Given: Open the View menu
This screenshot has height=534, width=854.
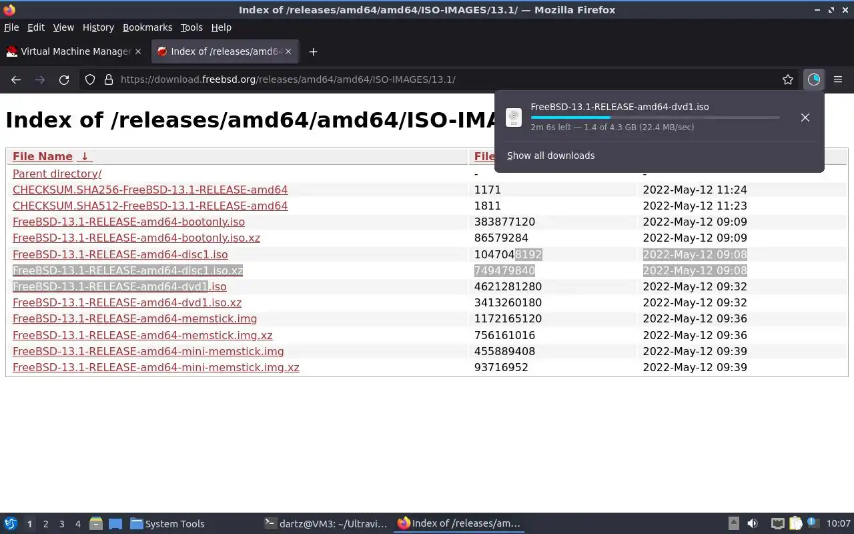Looking at the screenshot, I should click(x=63, y=27).
